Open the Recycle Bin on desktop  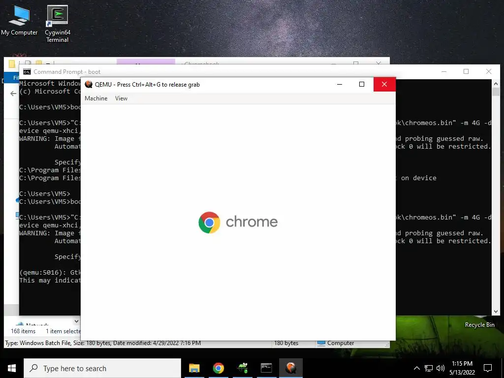pyautogui.click(x=479, y=325)
